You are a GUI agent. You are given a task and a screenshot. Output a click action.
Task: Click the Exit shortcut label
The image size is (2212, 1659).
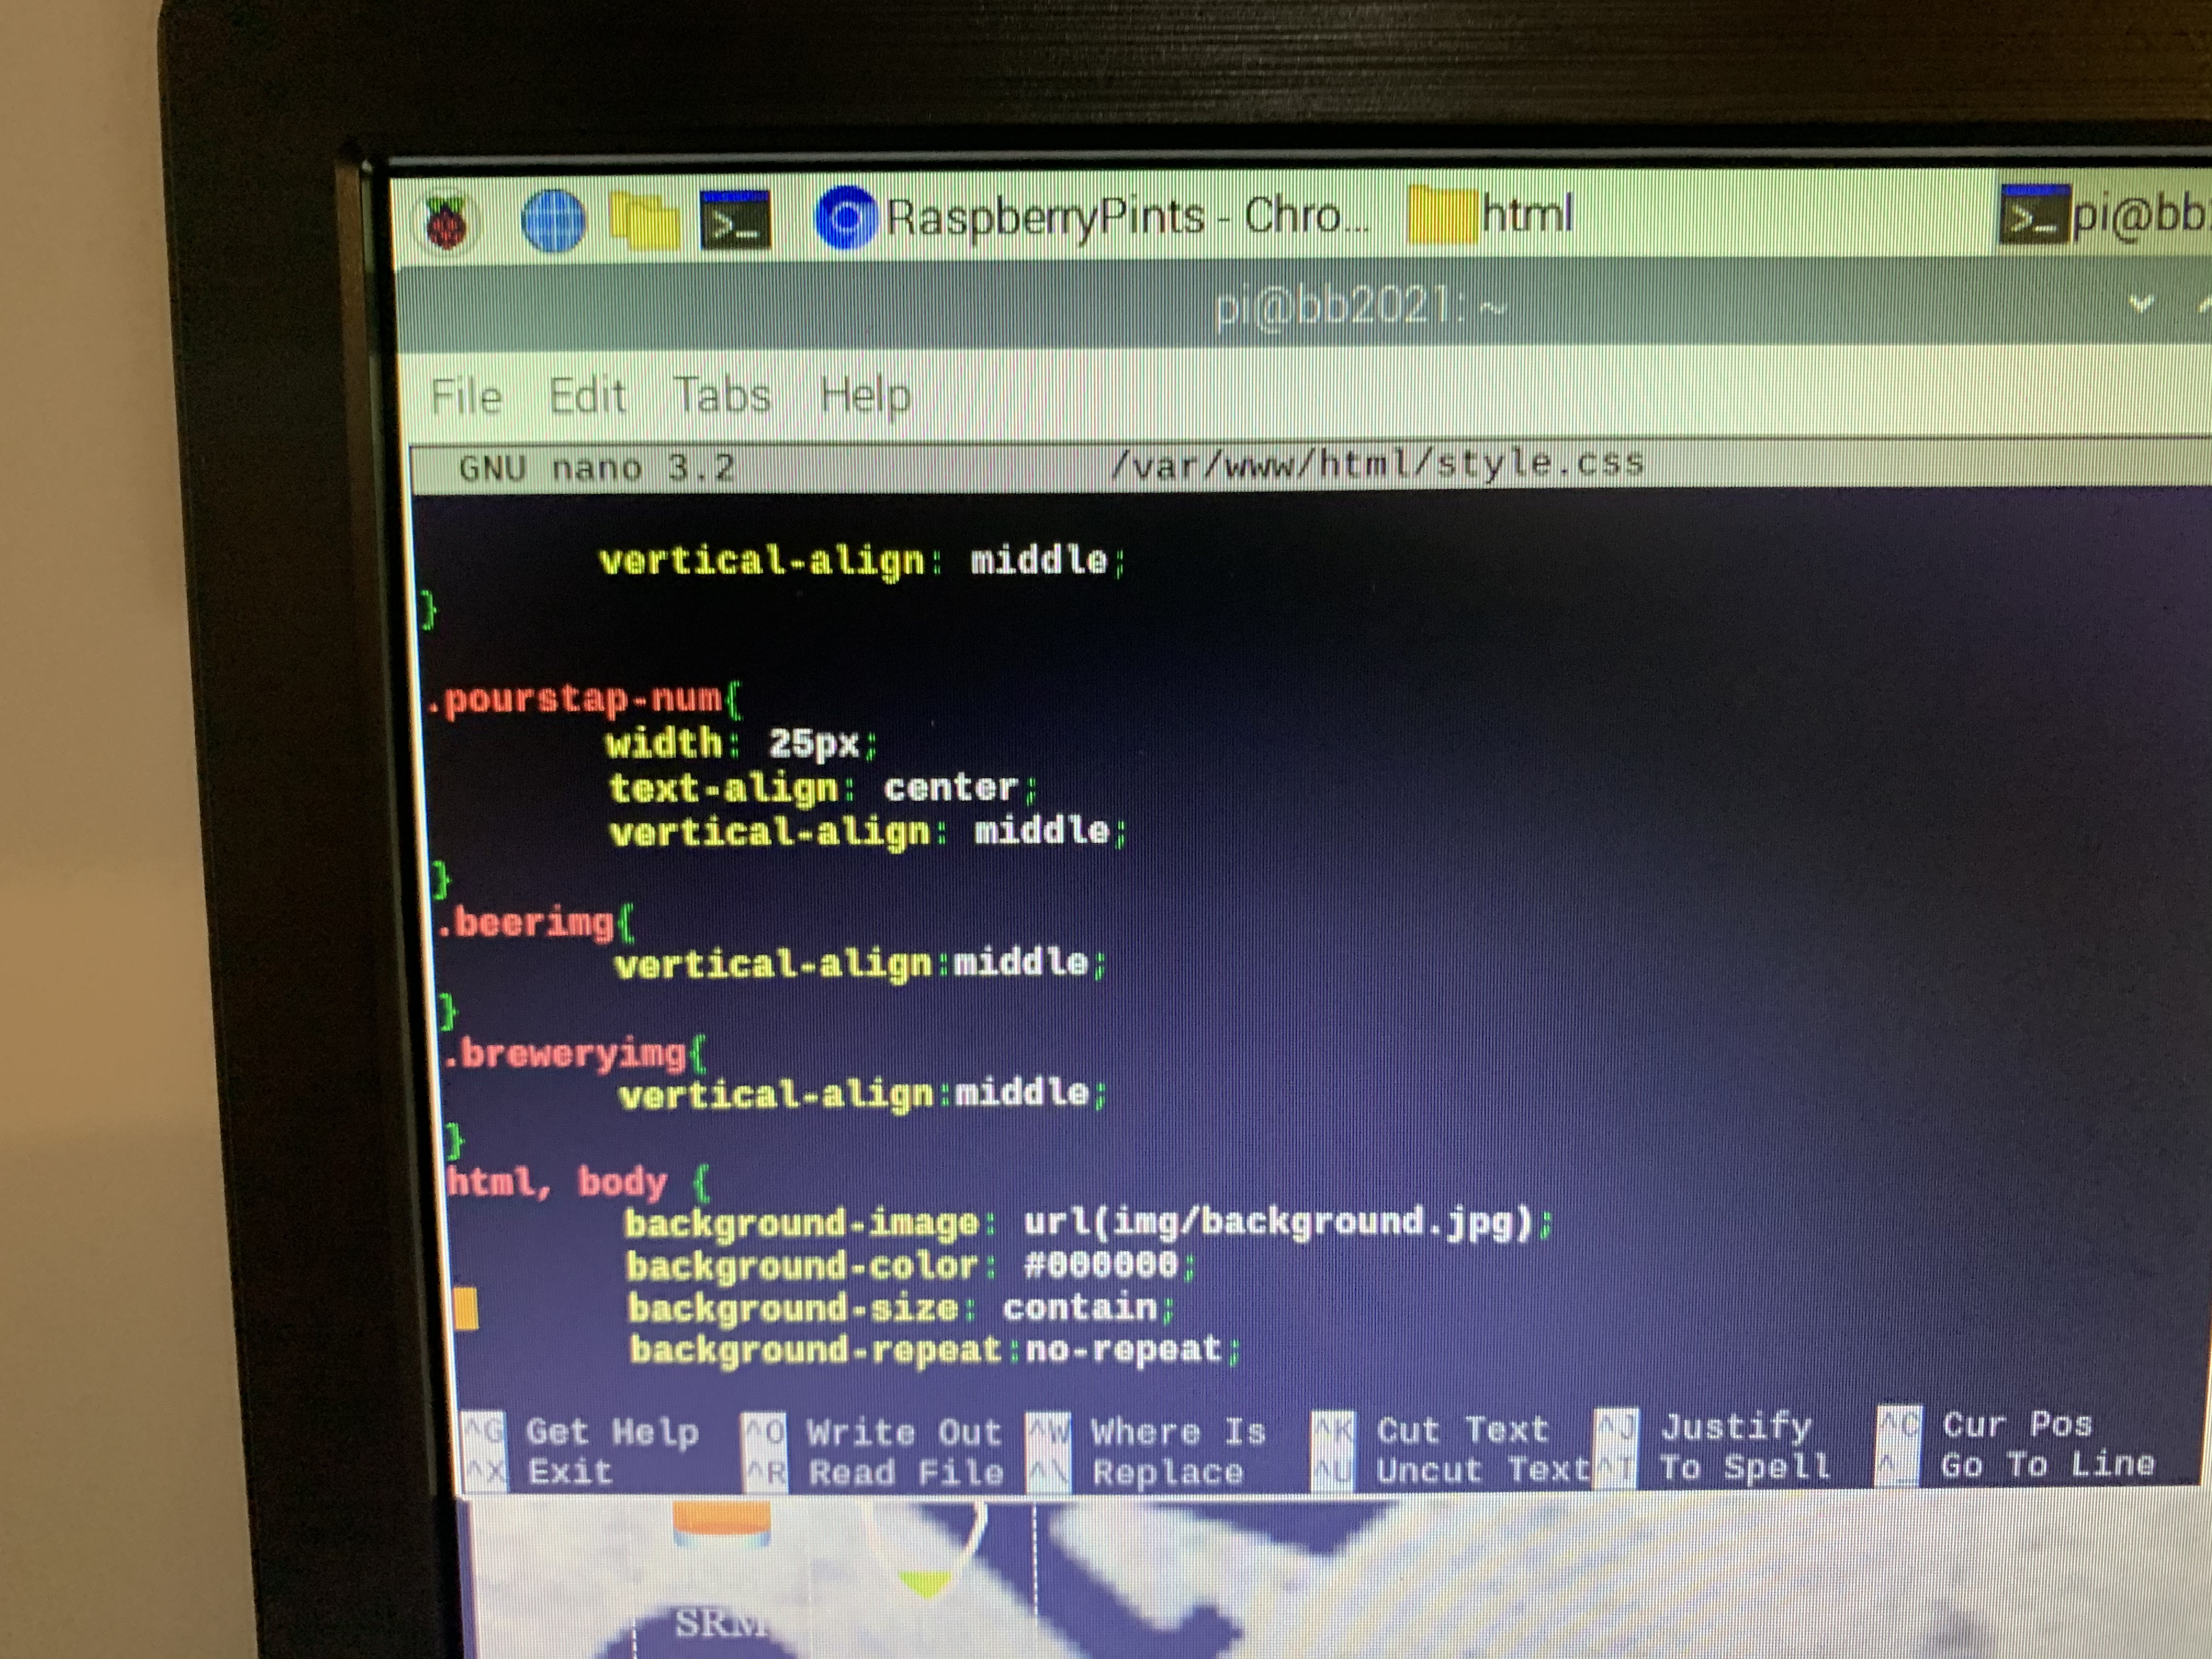click(x=569, y=1472)
